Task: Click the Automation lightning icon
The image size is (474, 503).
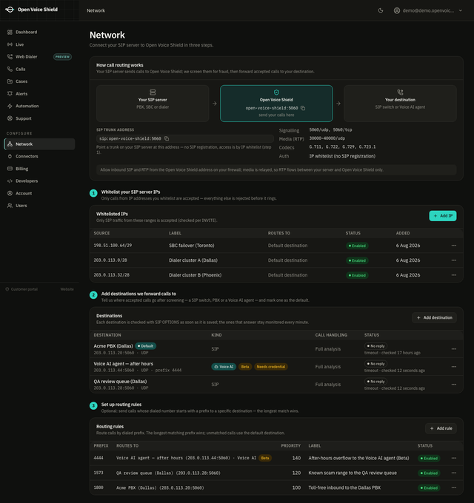Action: pyautogui.click(x=10, y=107)
